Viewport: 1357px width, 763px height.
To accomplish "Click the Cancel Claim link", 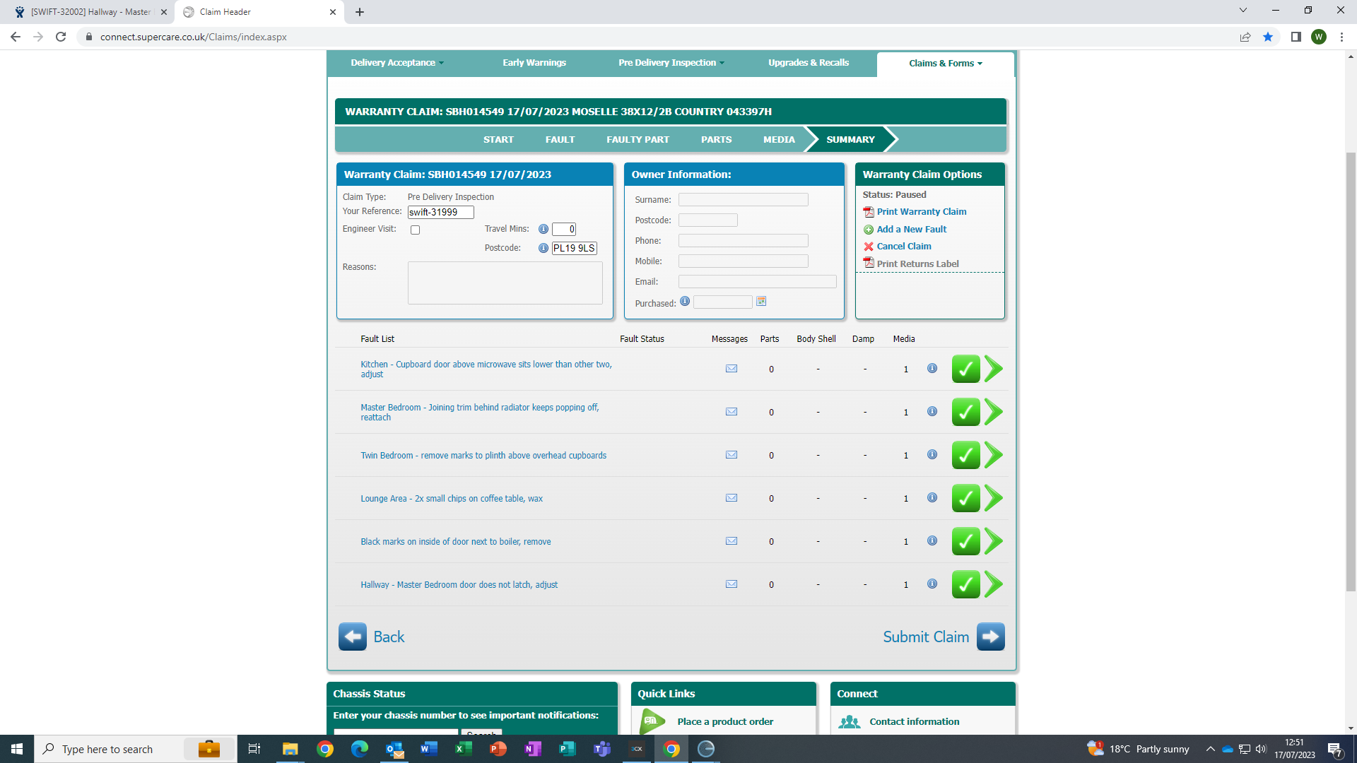I will 903,247.
